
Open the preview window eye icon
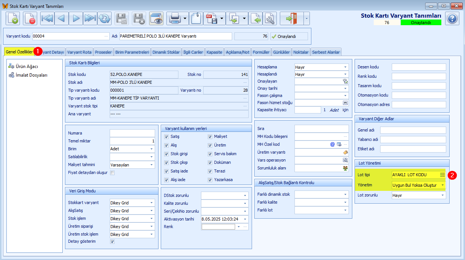point(156,18)
